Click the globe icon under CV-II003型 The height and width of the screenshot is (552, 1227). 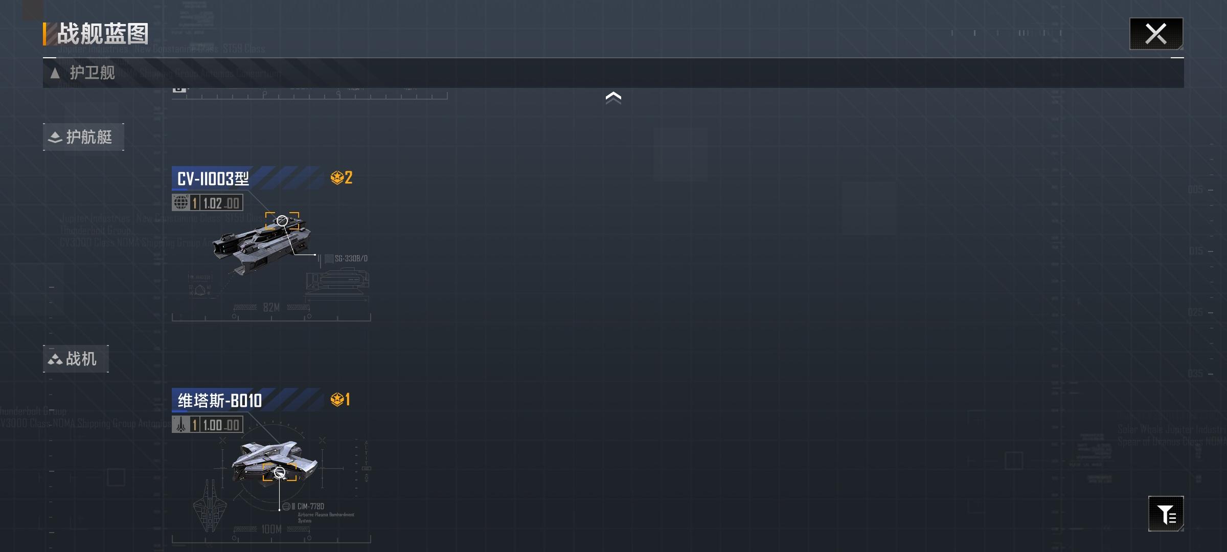pyautogui.click(x=180, y=202)
